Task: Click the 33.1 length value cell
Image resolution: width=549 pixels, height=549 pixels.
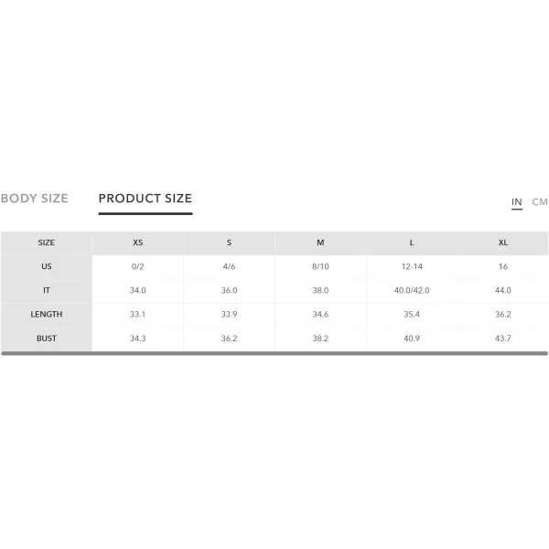Action: tap(137, 315)
